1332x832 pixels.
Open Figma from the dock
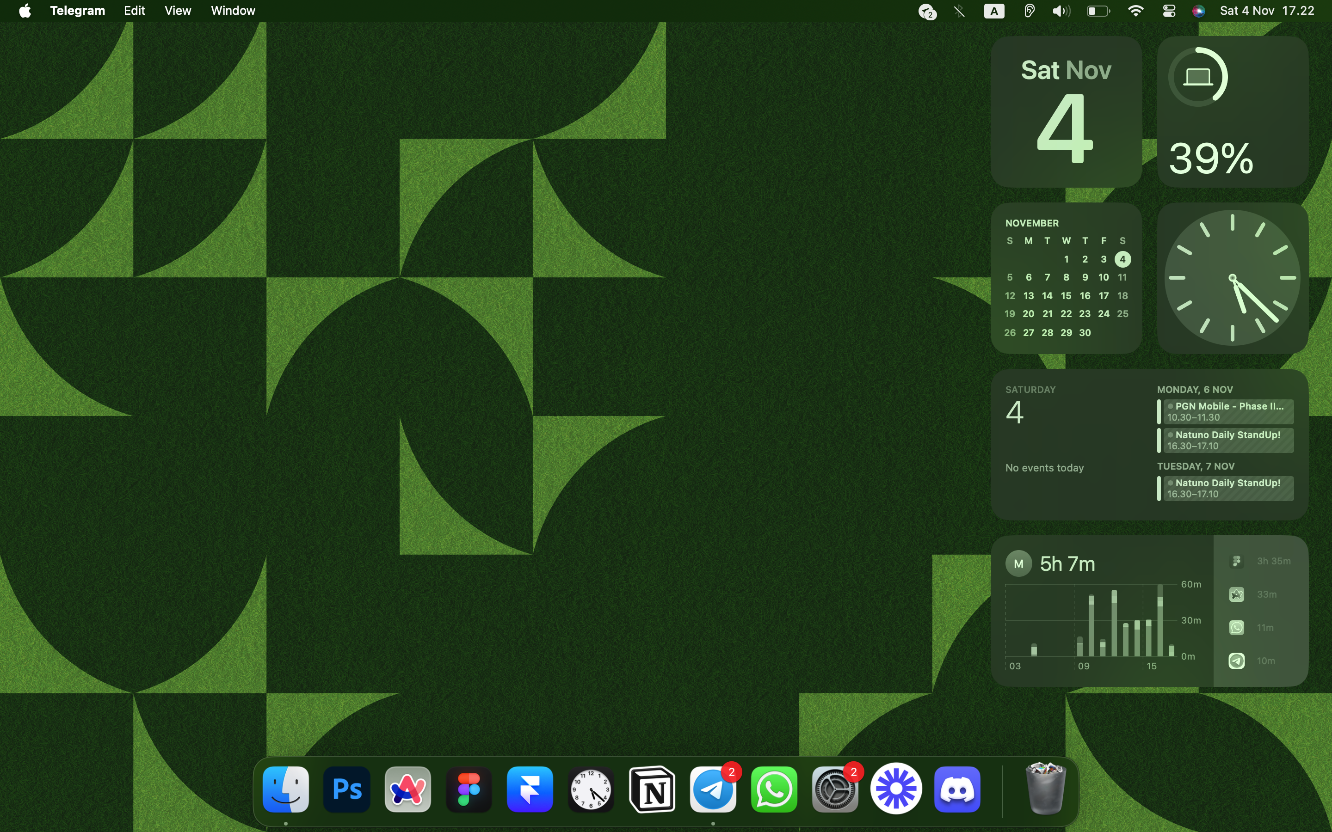click(x=469, y=789)
